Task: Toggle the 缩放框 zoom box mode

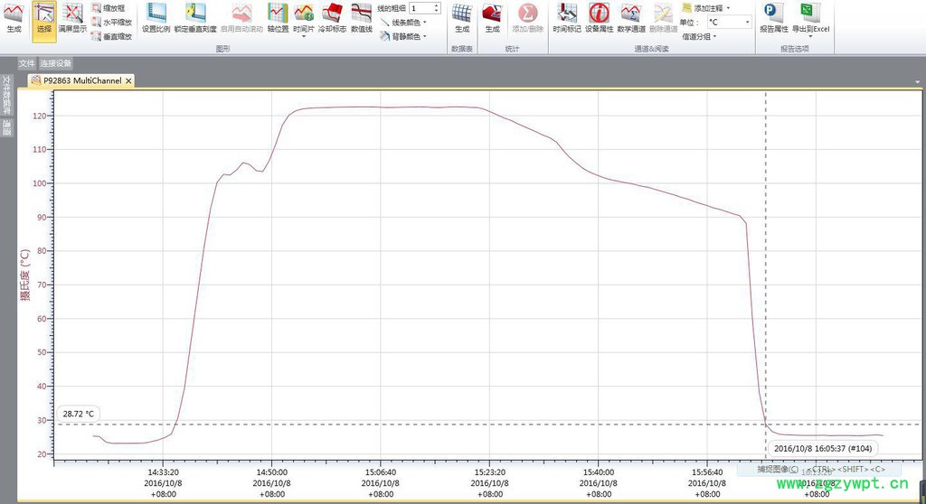Action: (111, 8)
